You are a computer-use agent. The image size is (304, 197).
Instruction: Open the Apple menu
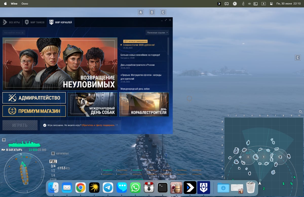coord(5,4)
